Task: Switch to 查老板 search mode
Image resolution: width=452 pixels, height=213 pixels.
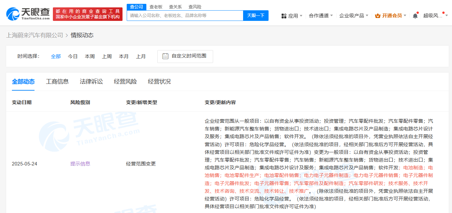Action: 156,7
